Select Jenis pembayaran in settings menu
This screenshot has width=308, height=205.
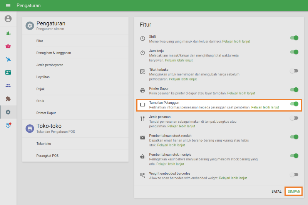[x=50, y=65]
